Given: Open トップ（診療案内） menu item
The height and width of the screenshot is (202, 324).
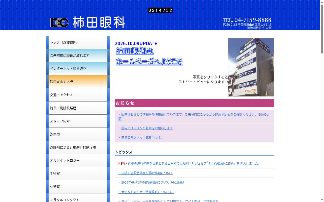Looking at the screenshot, I should tap(78, 42).
